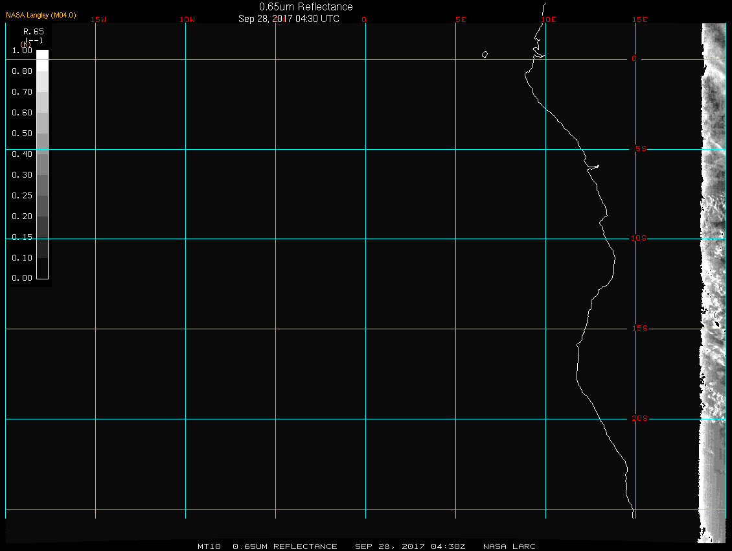732x551 pixels.
Task: Click the 10W longitude label
Action: point(187,19)
